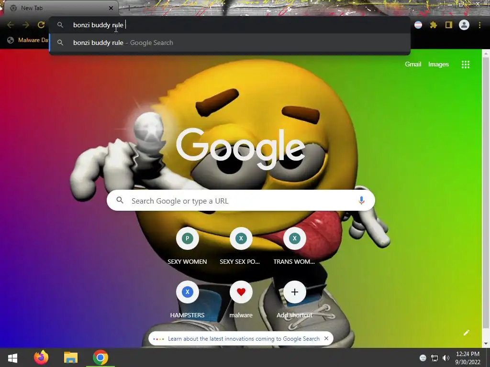Open the Google apps grid
The image size is (490, 367).
tap(465, 65)
